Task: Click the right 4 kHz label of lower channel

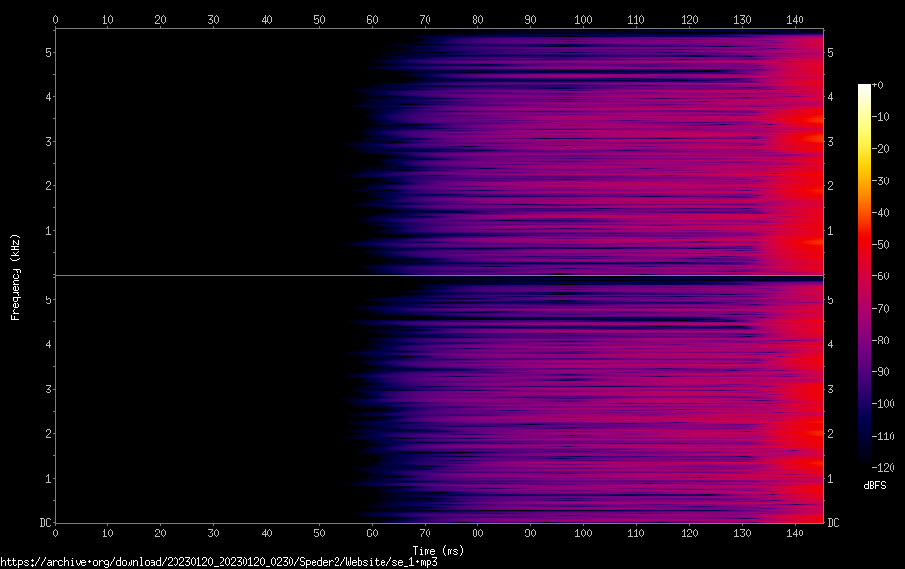Action: coord(830,344)
